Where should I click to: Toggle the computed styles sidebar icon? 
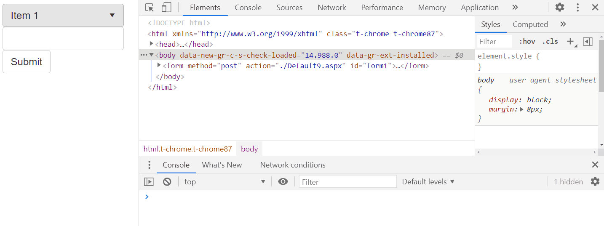pos(588,41)
